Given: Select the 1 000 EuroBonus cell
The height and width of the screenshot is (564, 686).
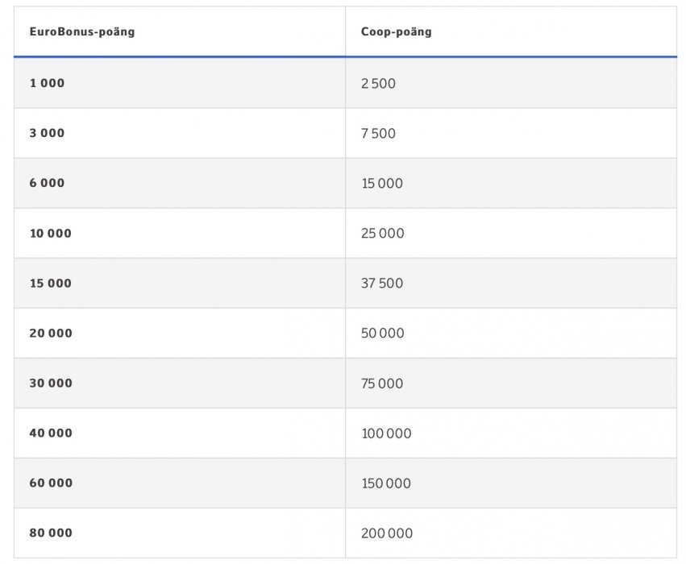Looking at the screenshot, I should tap(47, 83).
